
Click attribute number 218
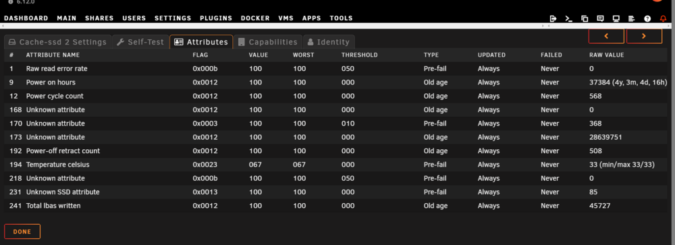tap(15, 178)
